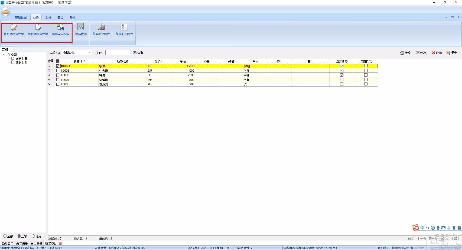Open the Sogou soft keyboard icon

(444, 228)
